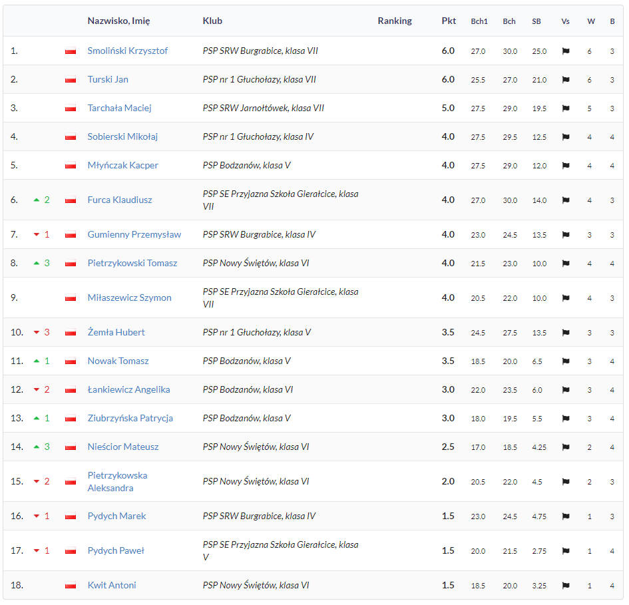Click the Vs flag icon in Młyńczak Kacper's row
This screenshot has width=629, height=605.
566,165
